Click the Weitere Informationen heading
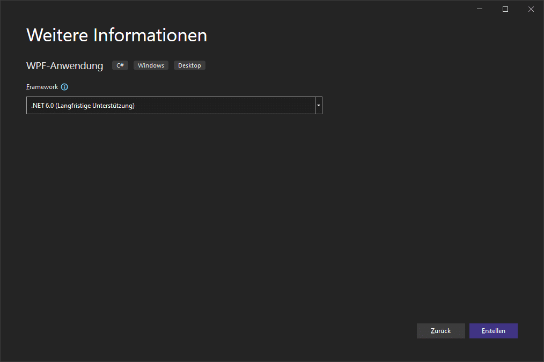Screen dimensions: 544x362 (116, 35)
